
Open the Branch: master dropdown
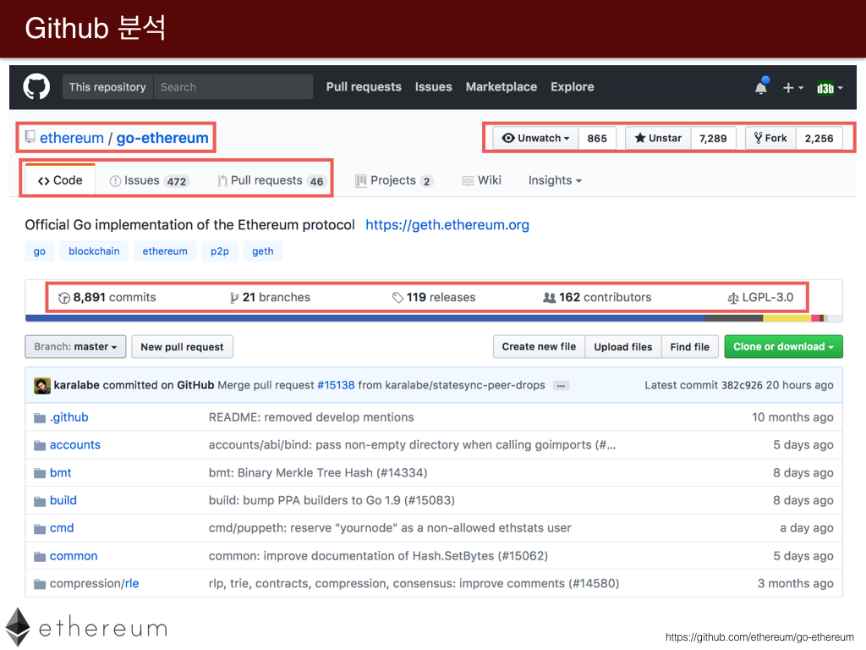(x=75, y=346)
